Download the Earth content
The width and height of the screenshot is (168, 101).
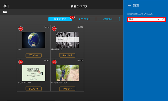(x=34, y=55)
